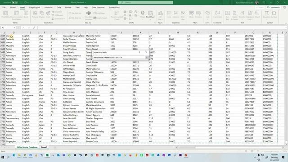Image resolution: width=288 pixels, height=162 pixels.
Task: Open Windows Start menu
Action: pos(3,157)
